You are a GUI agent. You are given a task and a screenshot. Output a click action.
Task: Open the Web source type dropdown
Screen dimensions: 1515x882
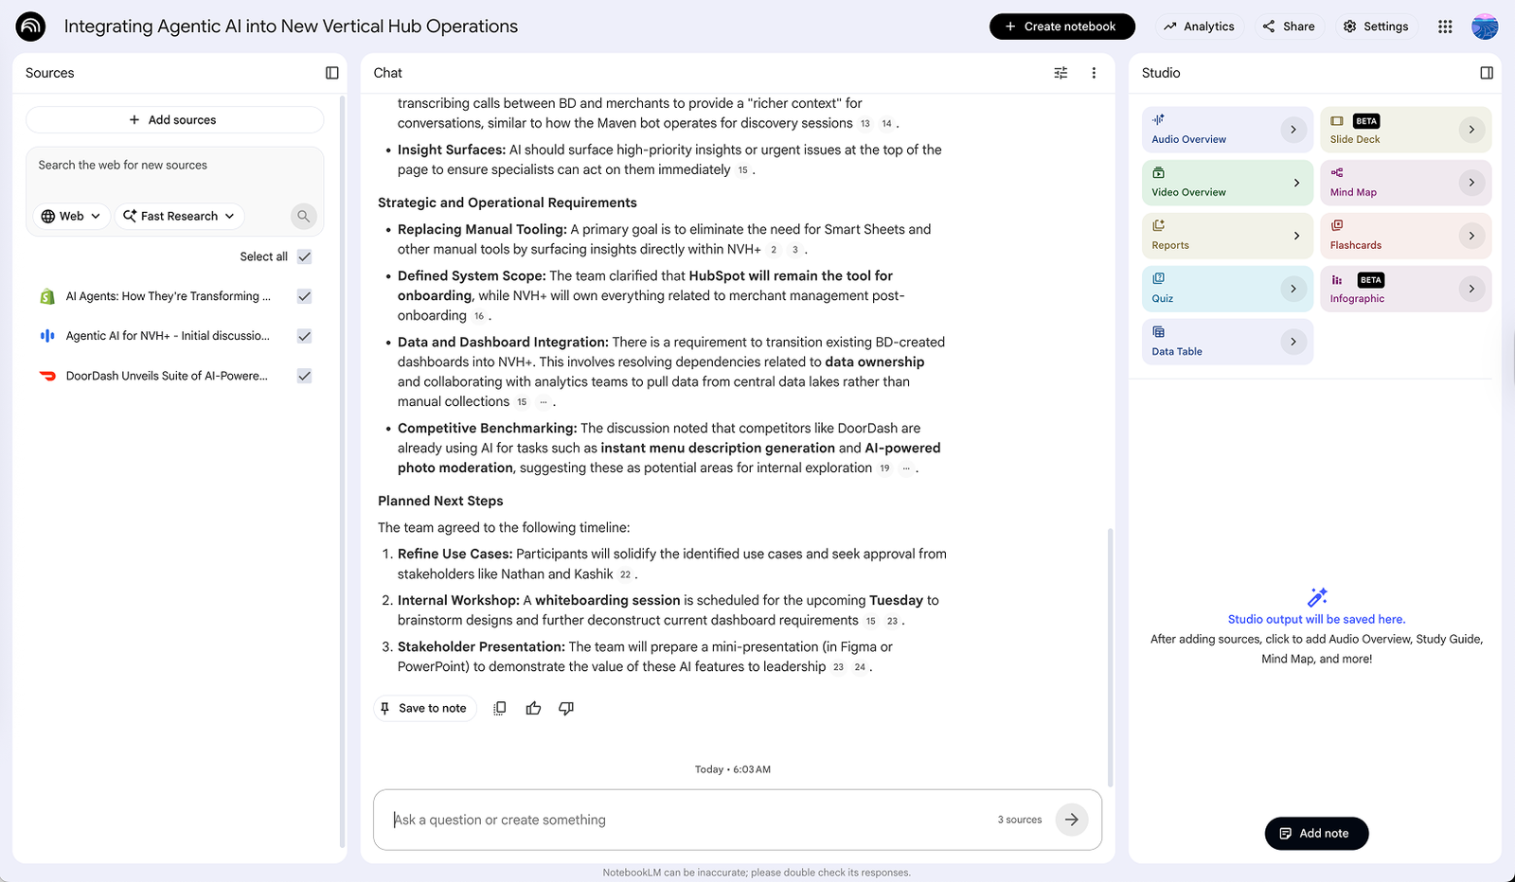point(71,216)
